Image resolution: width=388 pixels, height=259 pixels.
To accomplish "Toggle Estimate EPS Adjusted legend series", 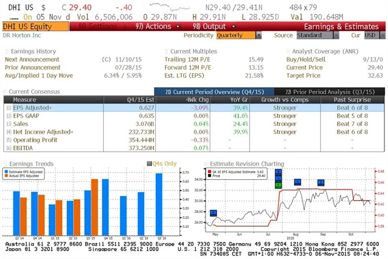I will (8, 171).
